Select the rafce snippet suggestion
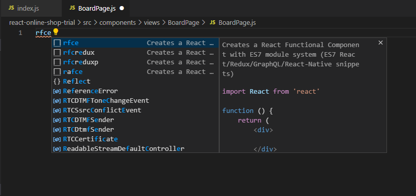Viewport: 416px width, 196px height. click(x=135, y=71)
